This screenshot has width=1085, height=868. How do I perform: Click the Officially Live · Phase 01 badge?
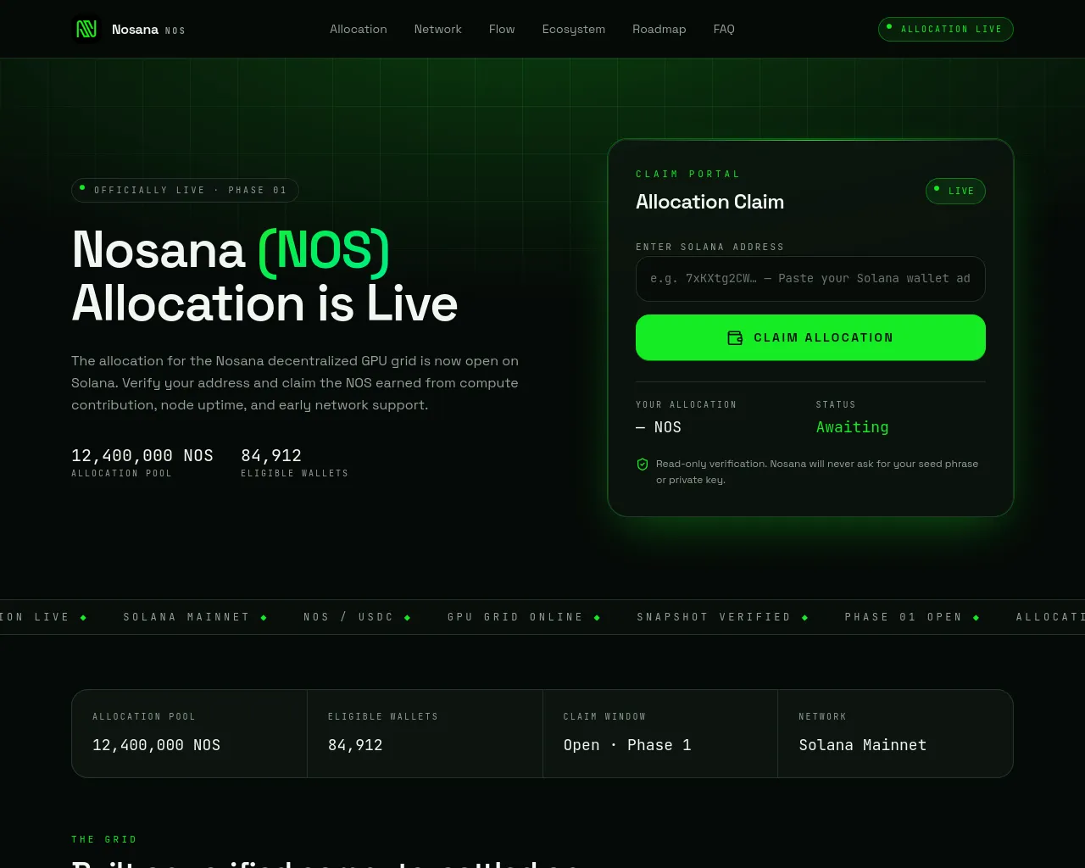185,190
